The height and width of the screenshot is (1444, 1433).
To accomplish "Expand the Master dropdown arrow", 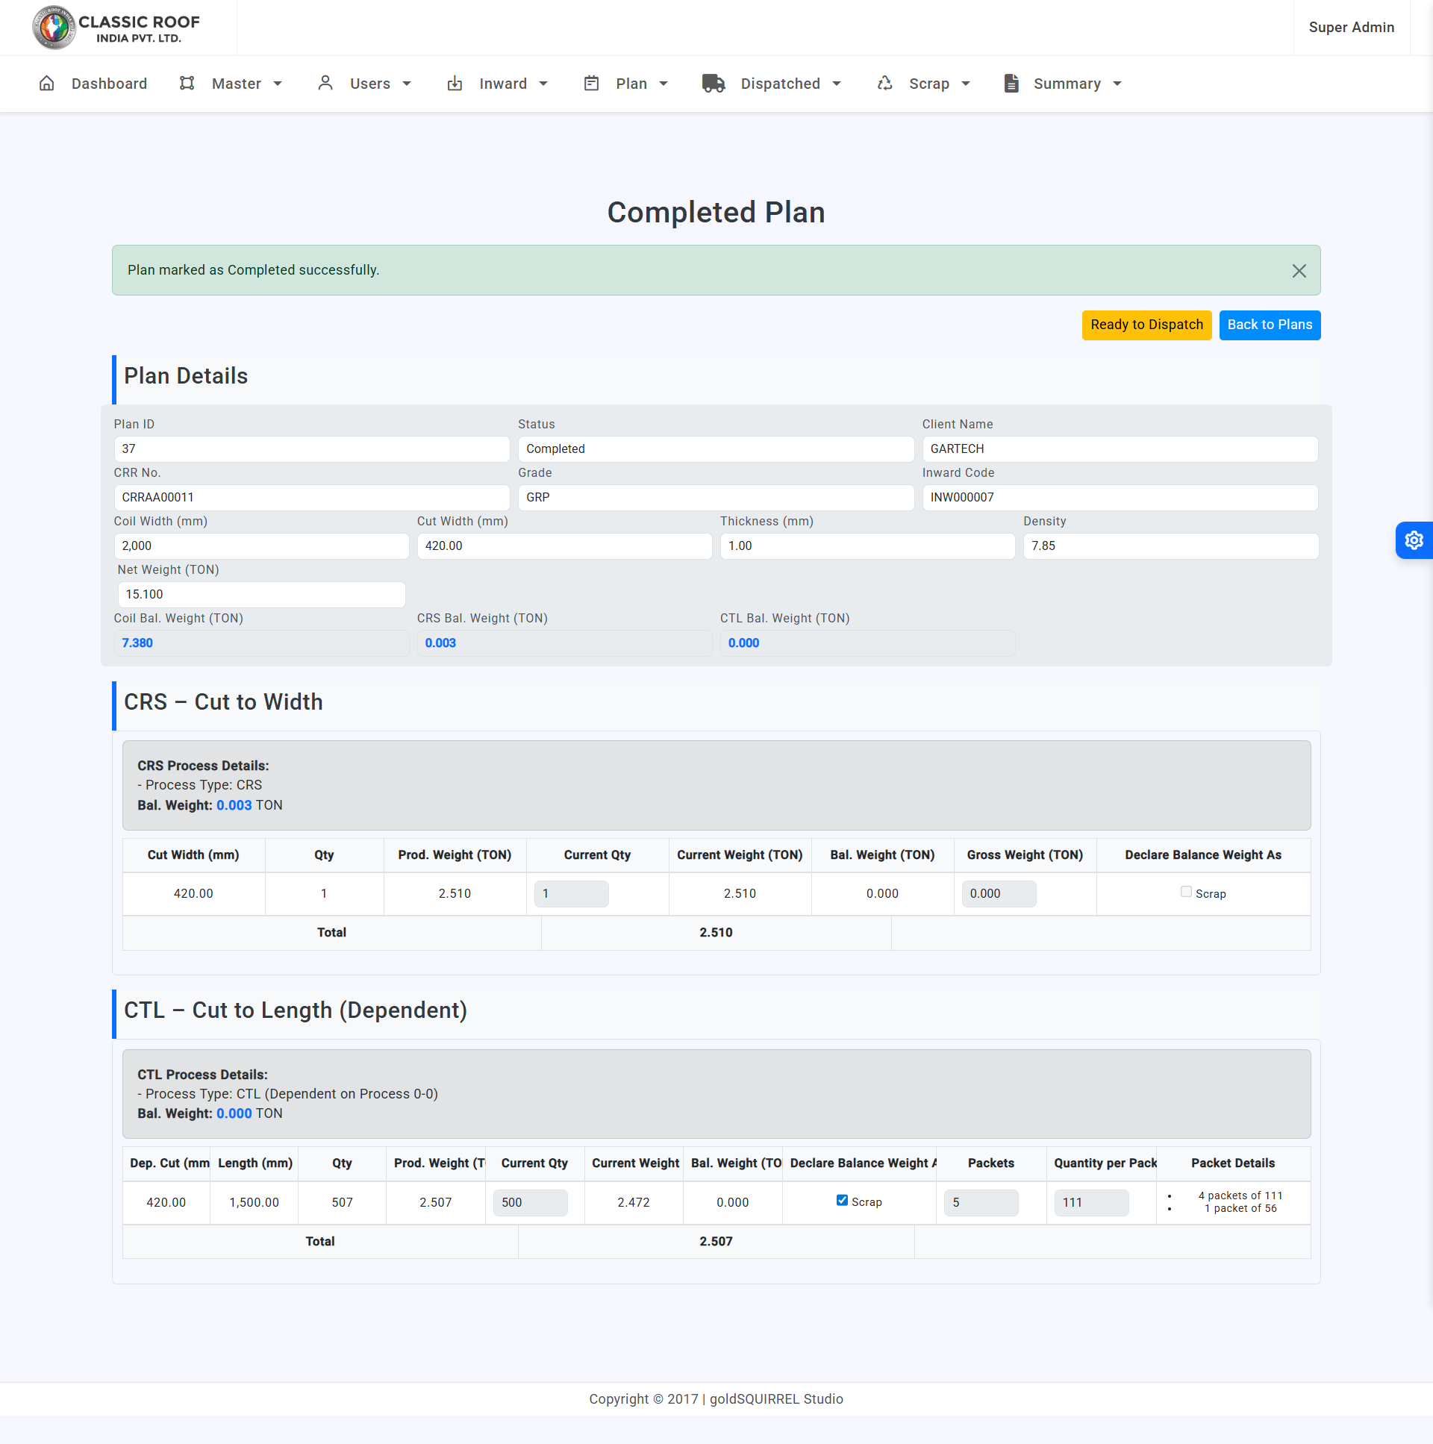I will (278, 84).
